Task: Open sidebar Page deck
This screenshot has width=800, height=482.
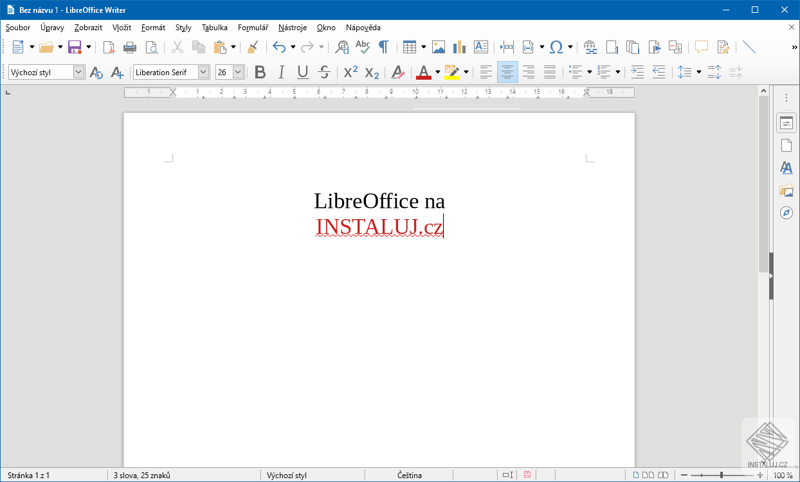Action: point(786,145)
